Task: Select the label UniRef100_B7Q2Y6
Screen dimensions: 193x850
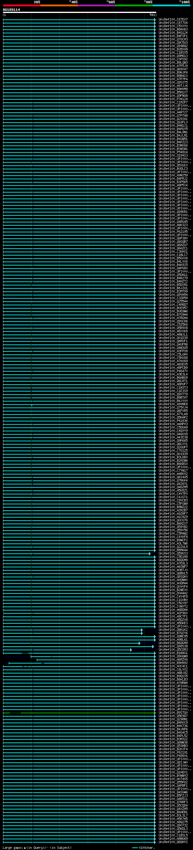Action: (x=173, y=633)
